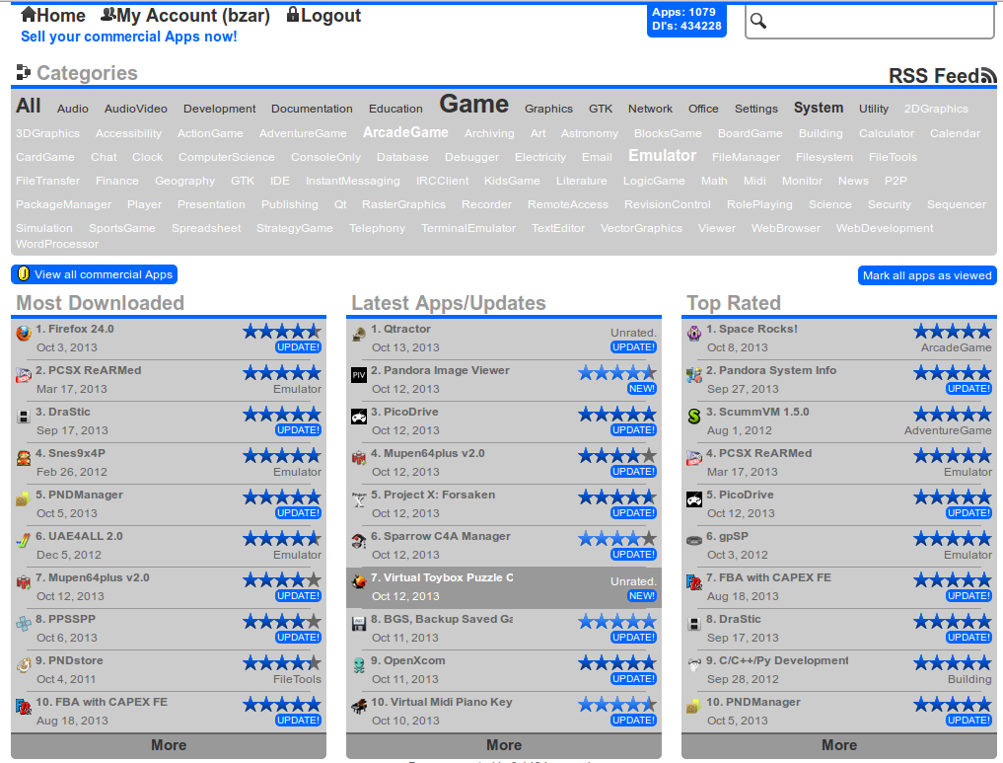
Task: Click the RSS Feed icon
Action: click(x=988, y=76)
